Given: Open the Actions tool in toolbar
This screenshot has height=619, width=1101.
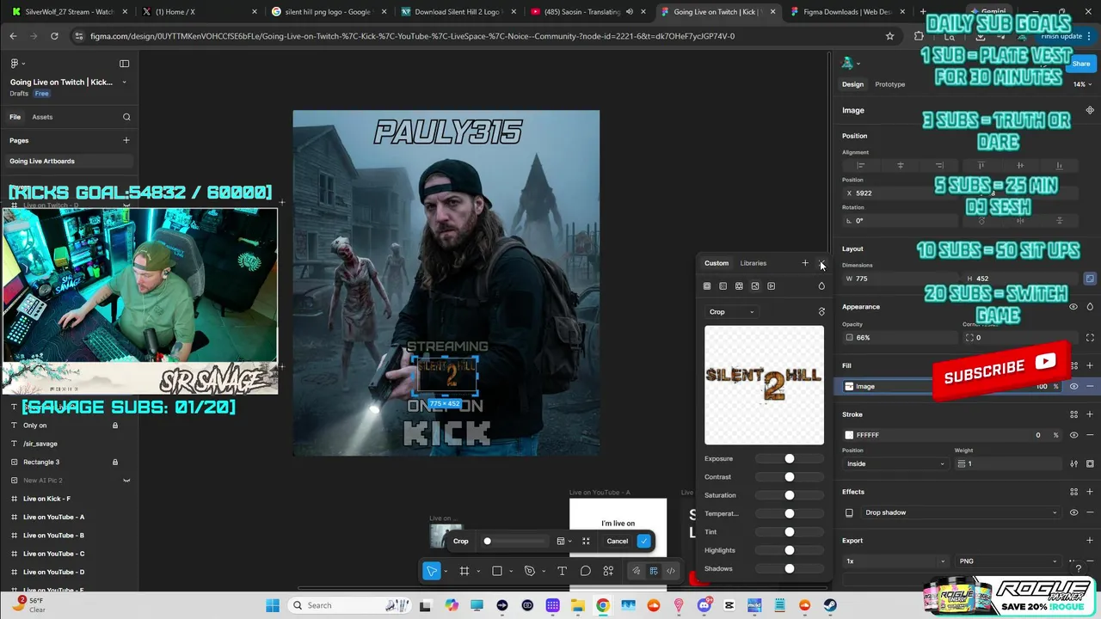Looking at the screenshot, I should (x=608, y=571).
